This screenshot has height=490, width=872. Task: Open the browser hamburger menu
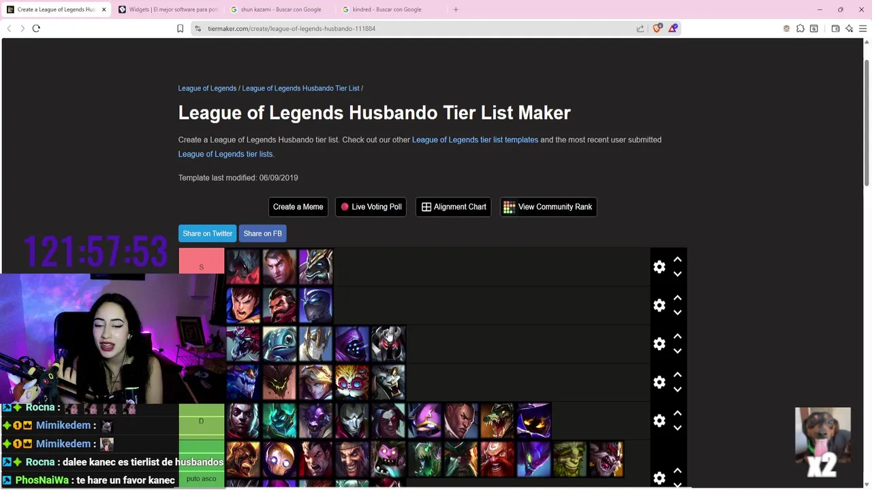tap(862, 29)
